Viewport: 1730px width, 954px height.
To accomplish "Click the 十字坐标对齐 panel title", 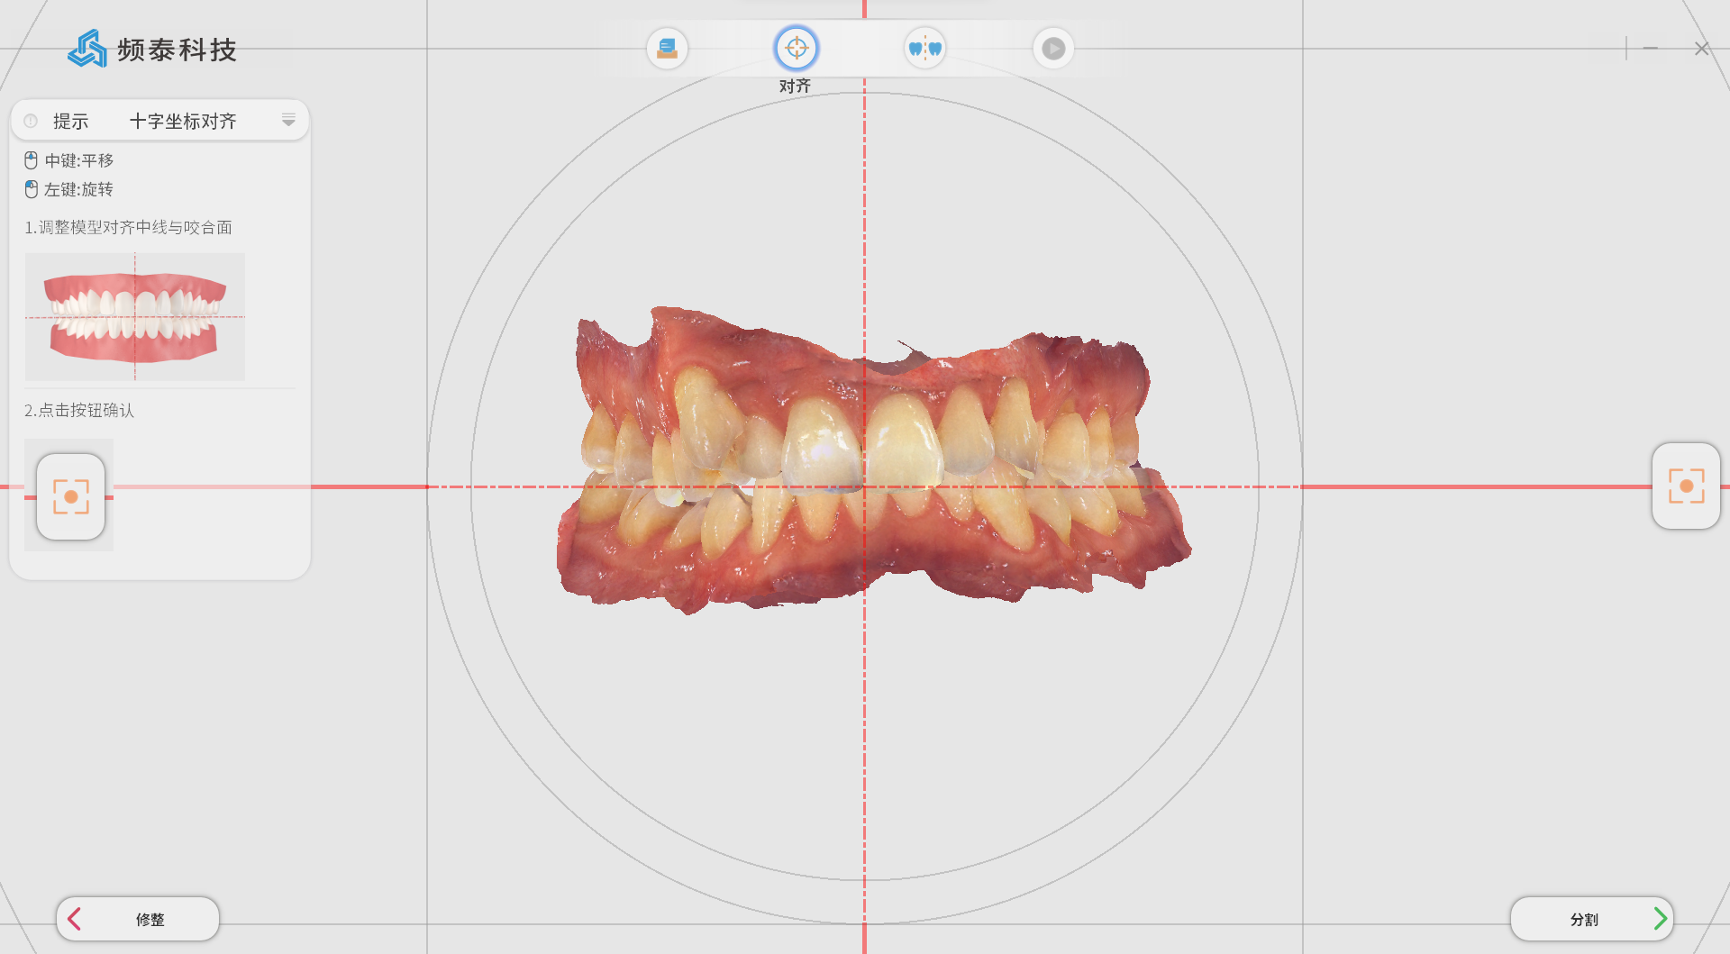I will point(183,121).
